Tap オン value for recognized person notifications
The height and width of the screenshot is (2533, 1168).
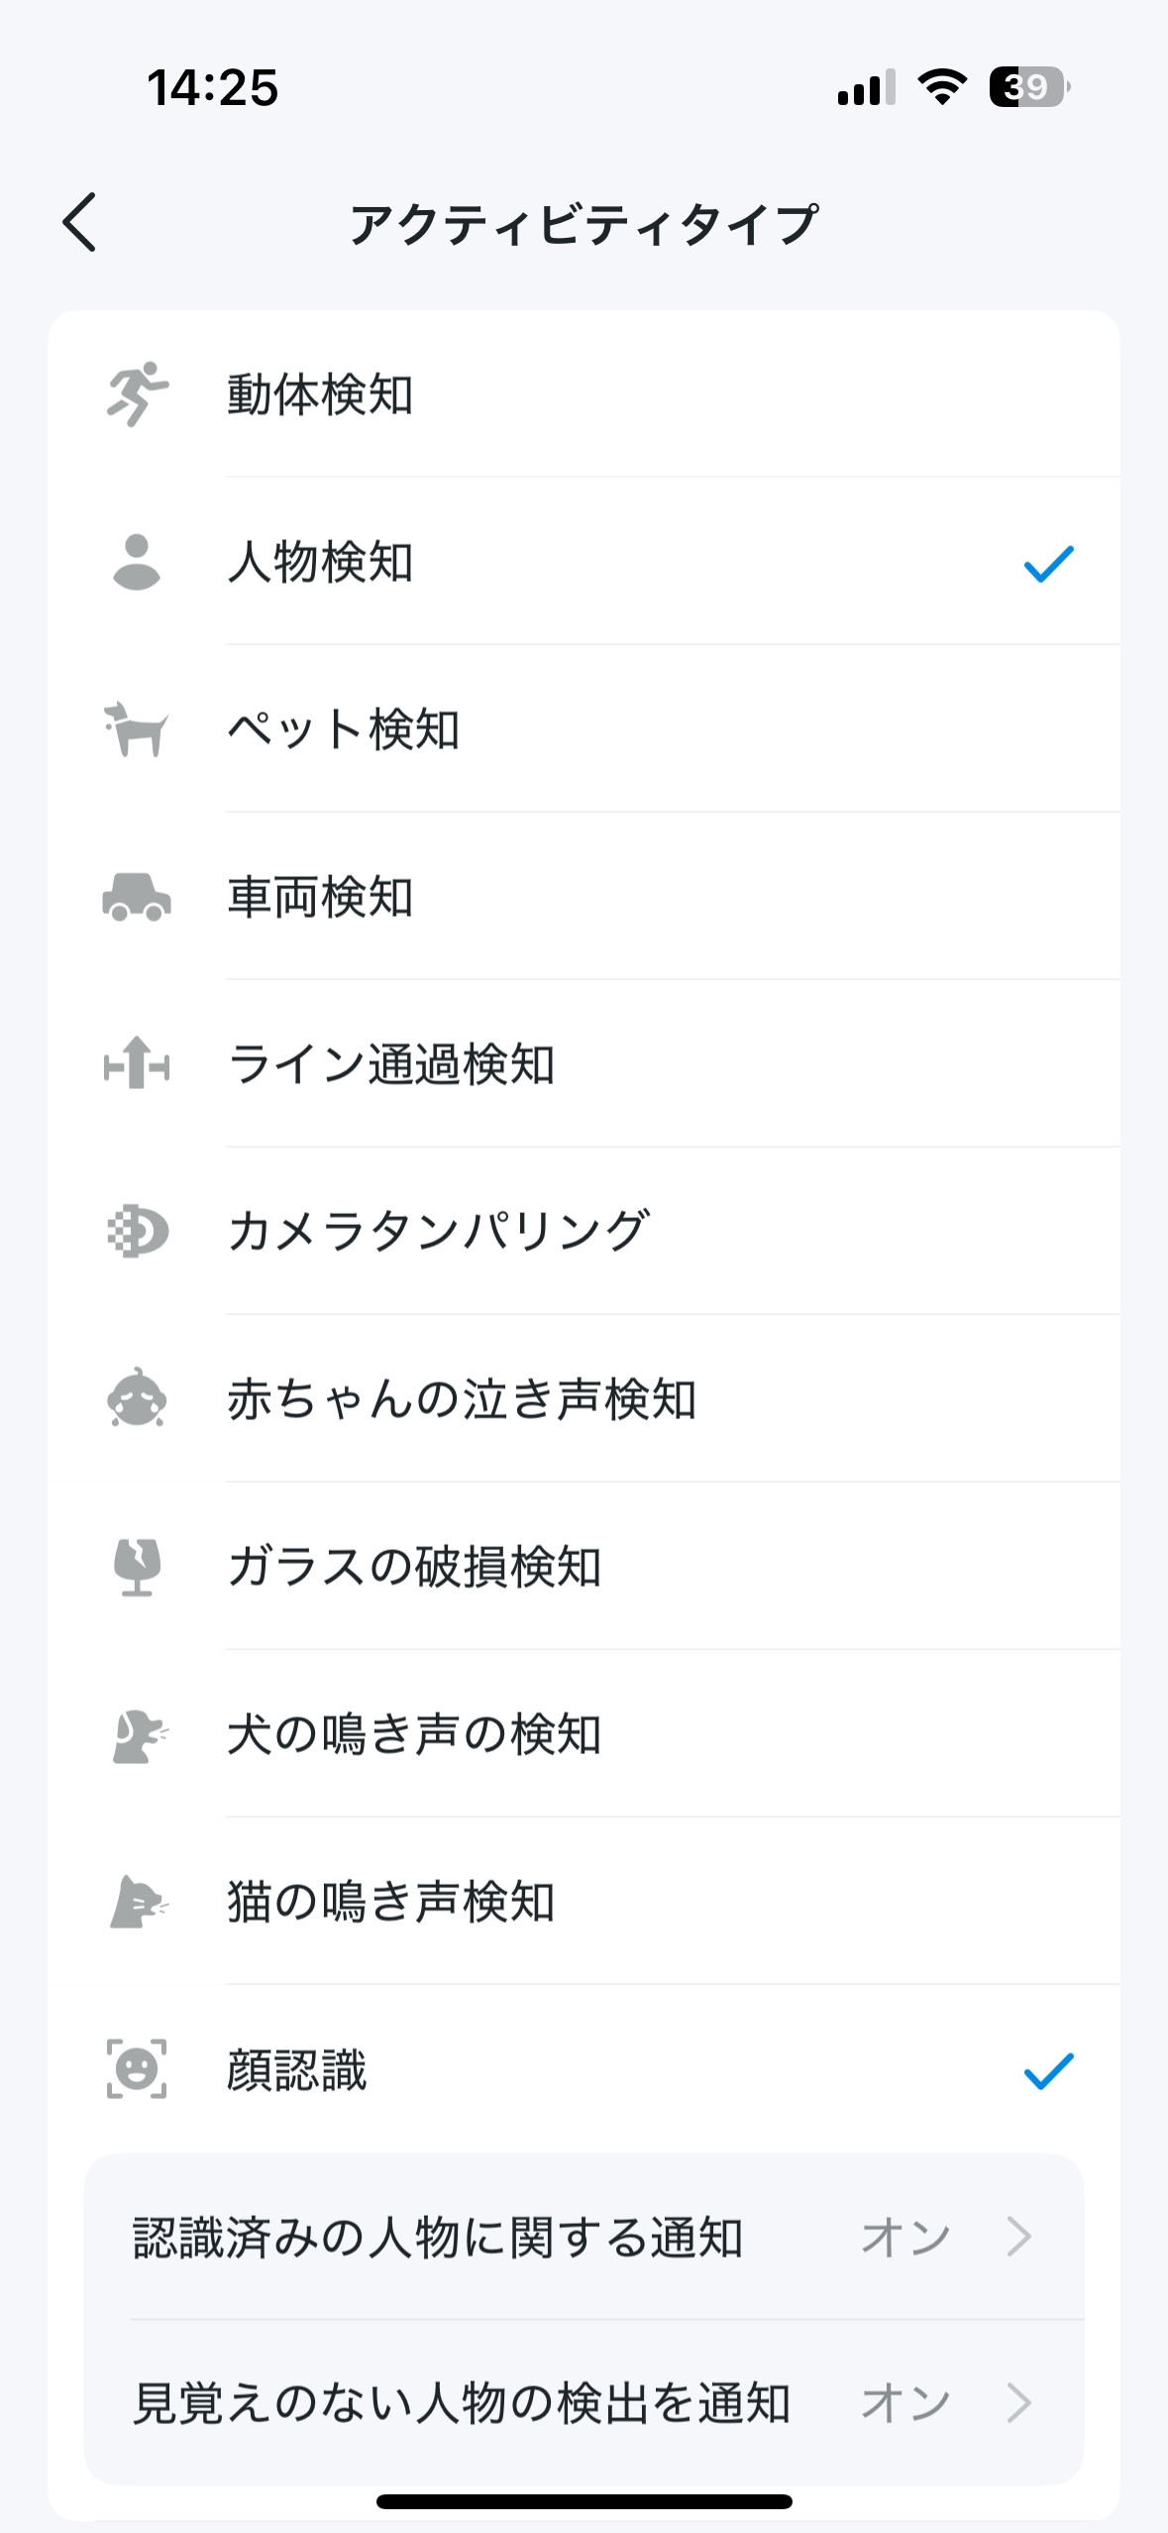coord(905,2237)
